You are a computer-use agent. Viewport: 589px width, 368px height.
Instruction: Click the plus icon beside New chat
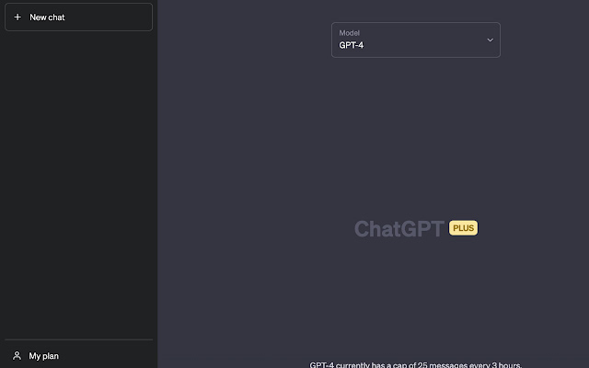click(17, 17)
